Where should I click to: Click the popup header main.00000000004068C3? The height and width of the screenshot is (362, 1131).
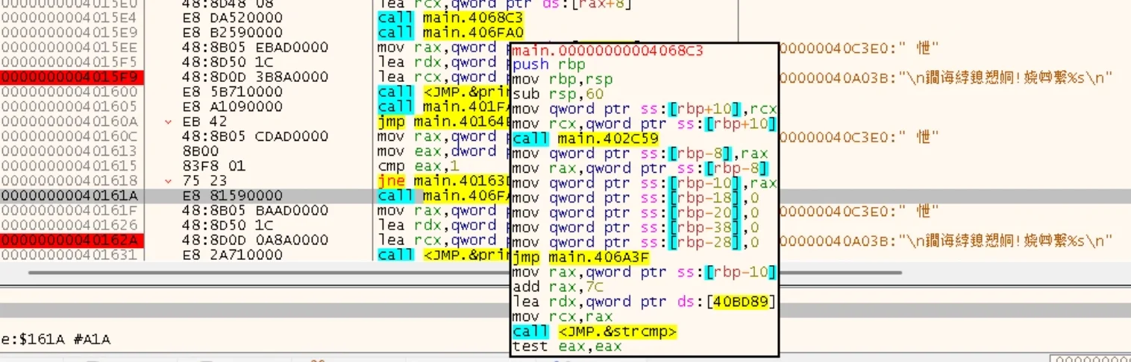(607, 51)
